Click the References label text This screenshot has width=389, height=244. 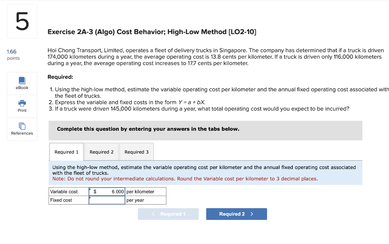(x=22, y=133)
